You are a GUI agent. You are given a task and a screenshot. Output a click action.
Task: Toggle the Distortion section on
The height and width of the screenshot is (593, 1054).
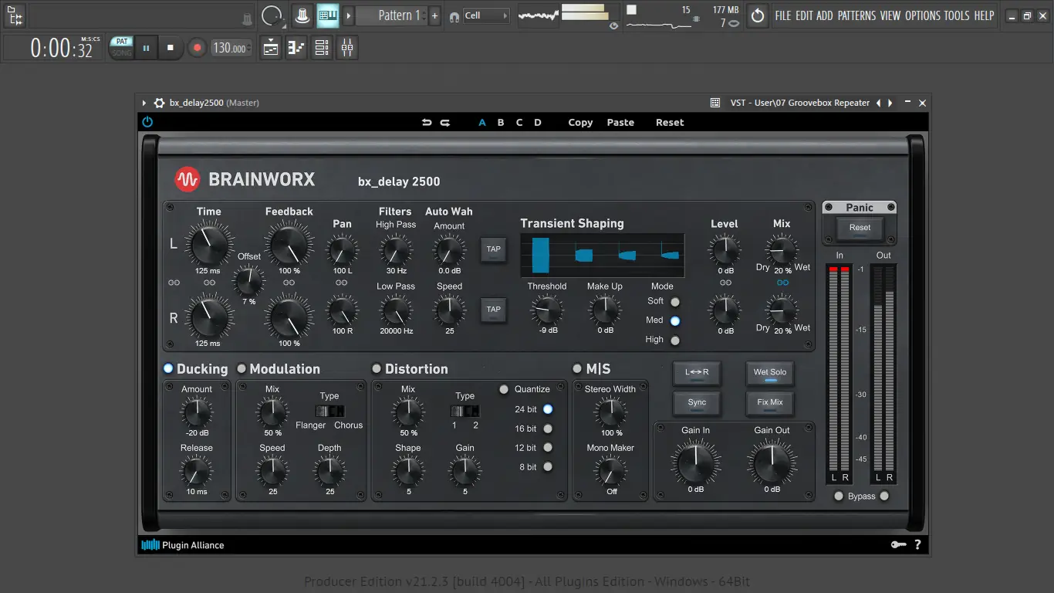coord(377,369)
